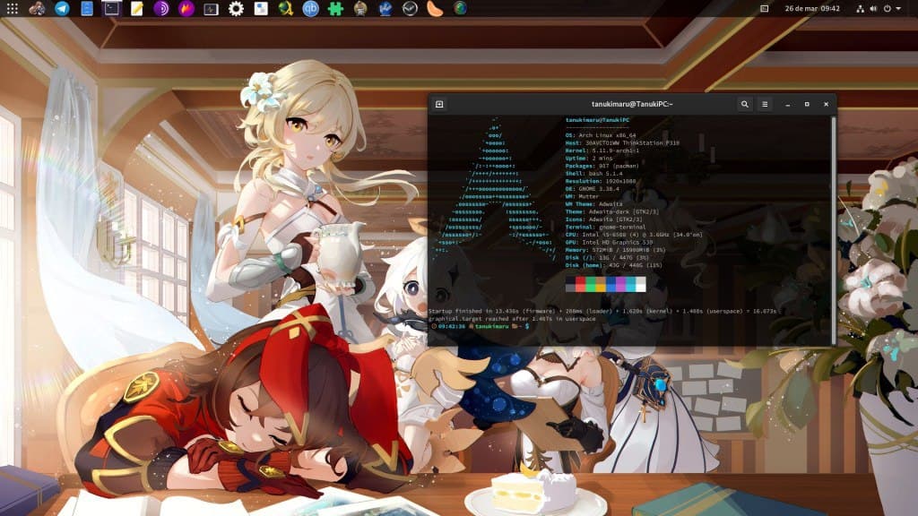The height and width of the screenshot is (516, 918).
Task: Maximize the terminal window
Action: 807,105
